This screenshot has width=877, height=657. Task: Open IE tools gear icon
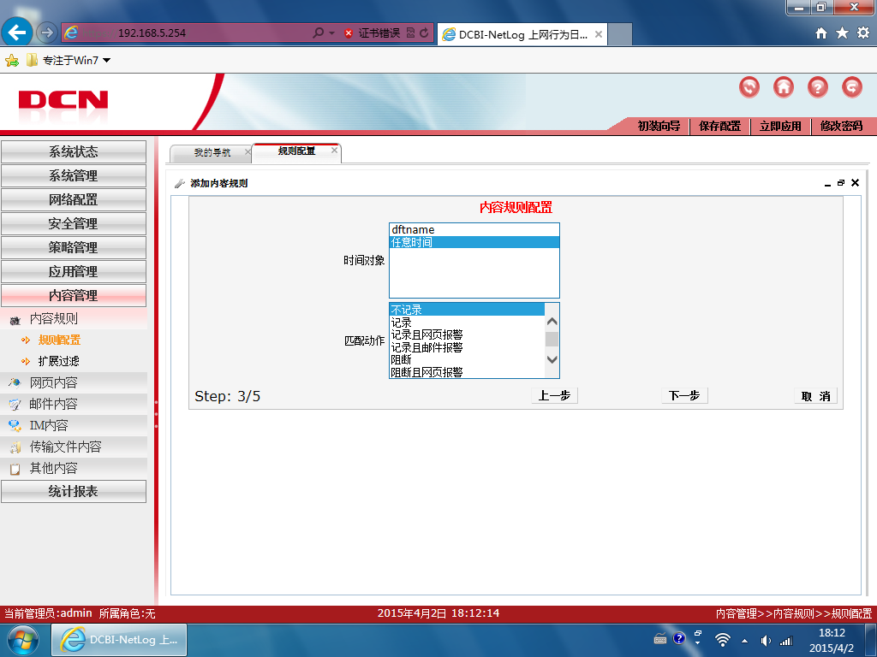(x=863, y=33)
